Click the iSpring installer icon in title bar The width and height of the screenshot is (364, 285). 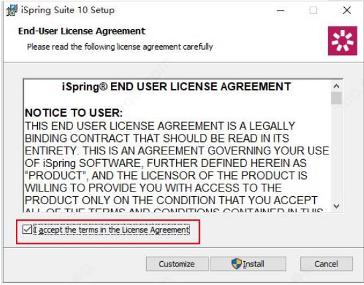pyautogui.click(x=12, y=11)
